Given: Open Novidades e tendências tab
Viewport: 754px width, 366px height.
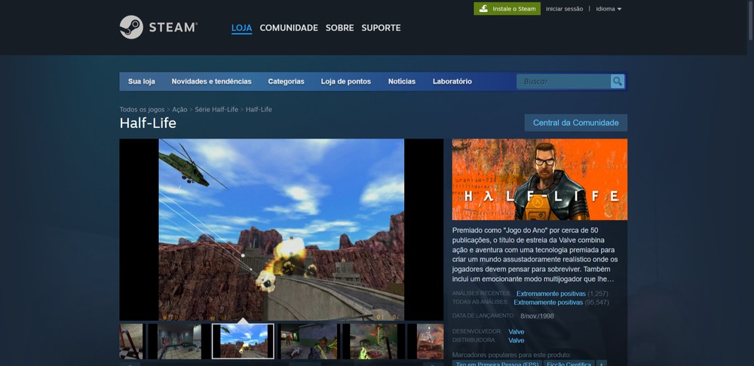Looking at the screenshot, I should point(212,81).
